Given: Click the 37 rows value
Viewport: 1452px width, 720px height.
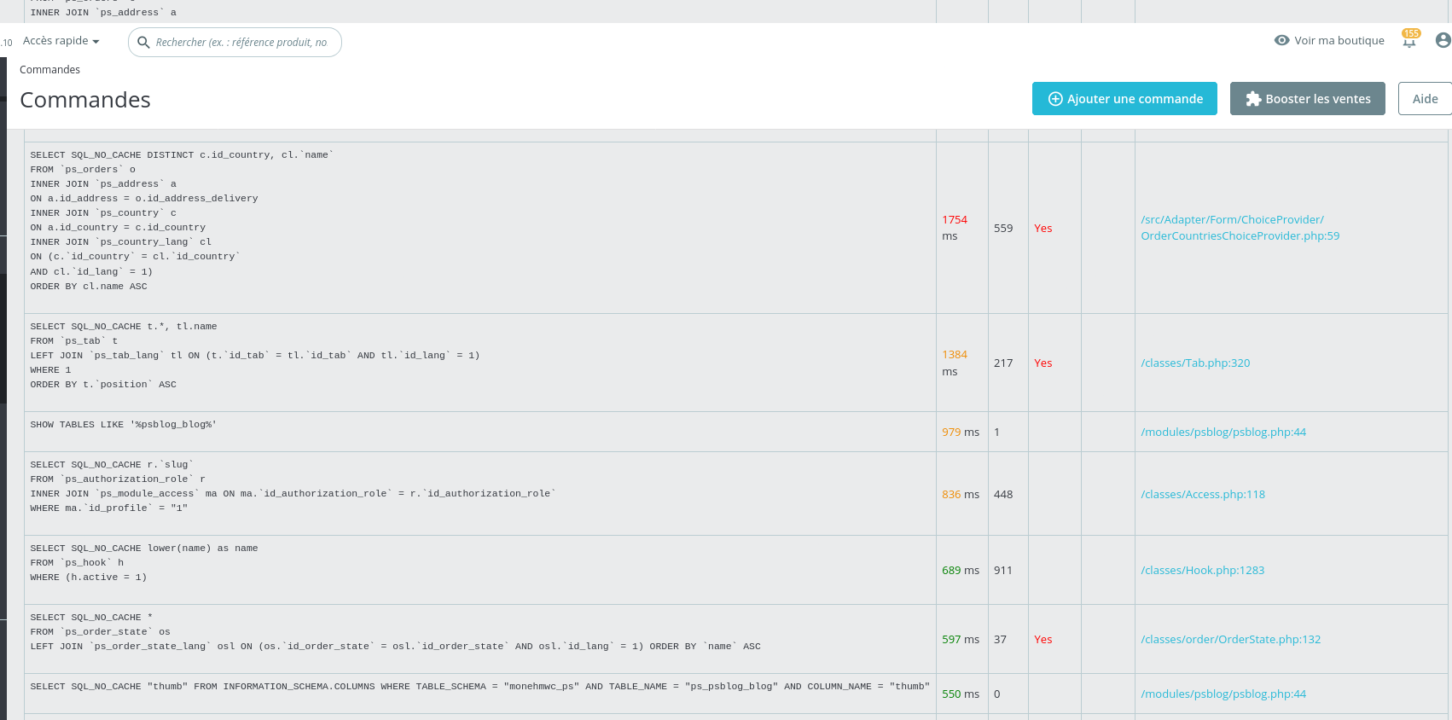Looking at the screenshot, I should [x=1000, y=639].
